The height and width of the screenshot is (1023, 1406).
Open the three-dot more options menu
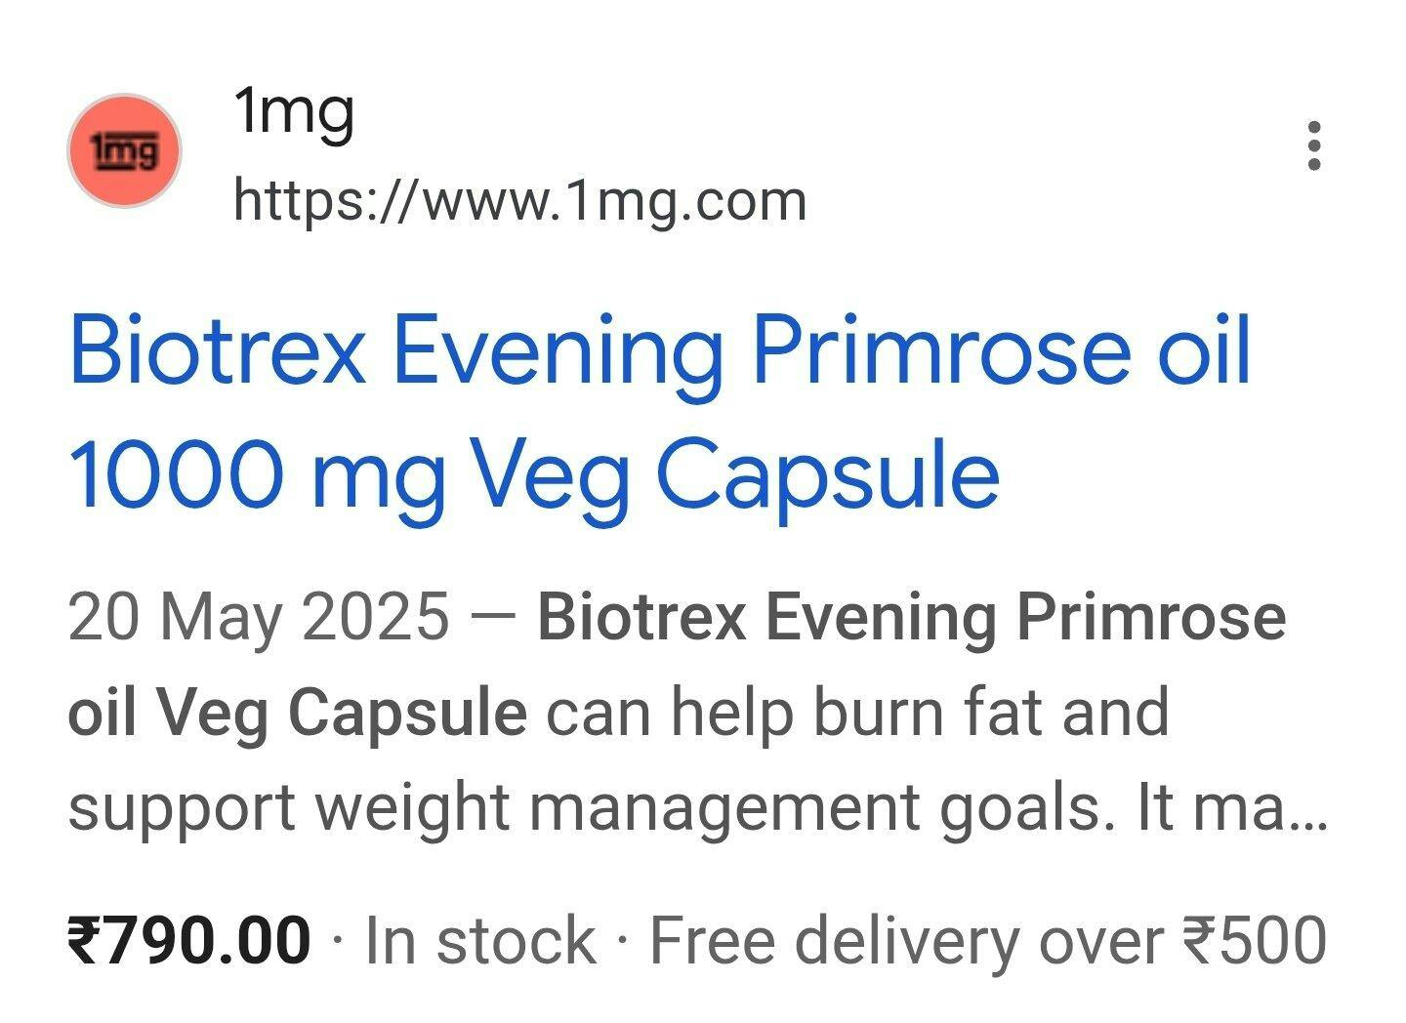point(1314,145)
